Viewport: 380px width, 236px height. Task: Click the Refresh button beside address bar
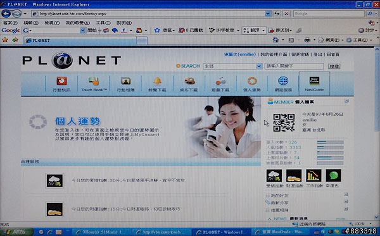pyautogui.click(x=277, y=14)
